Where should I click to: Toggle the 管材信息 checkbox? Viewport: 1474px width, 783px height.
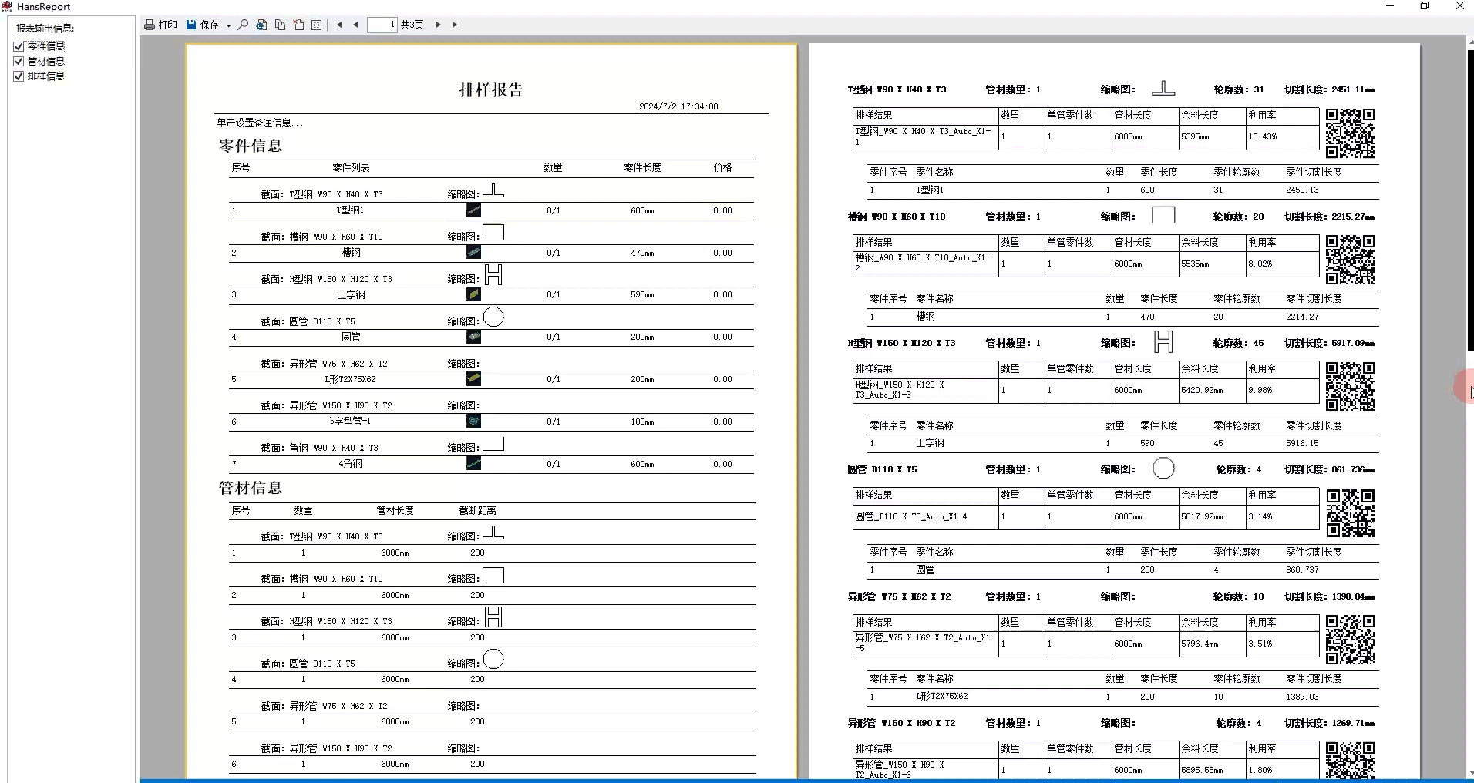pyautogui.click(x=19, y=61)
